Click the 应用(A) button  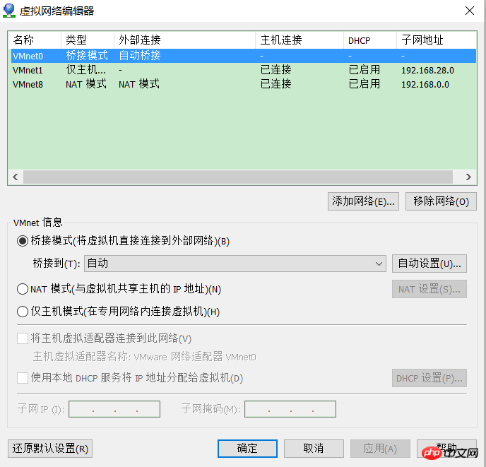click(x=380, y=449)
